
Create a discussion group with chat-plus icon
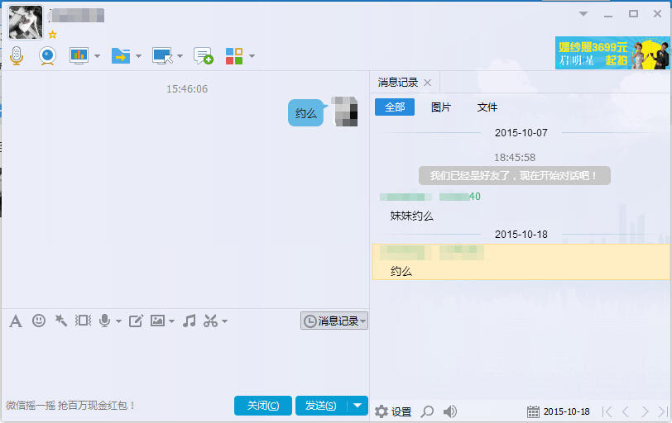pyautogui.click(x=203, y=55)
